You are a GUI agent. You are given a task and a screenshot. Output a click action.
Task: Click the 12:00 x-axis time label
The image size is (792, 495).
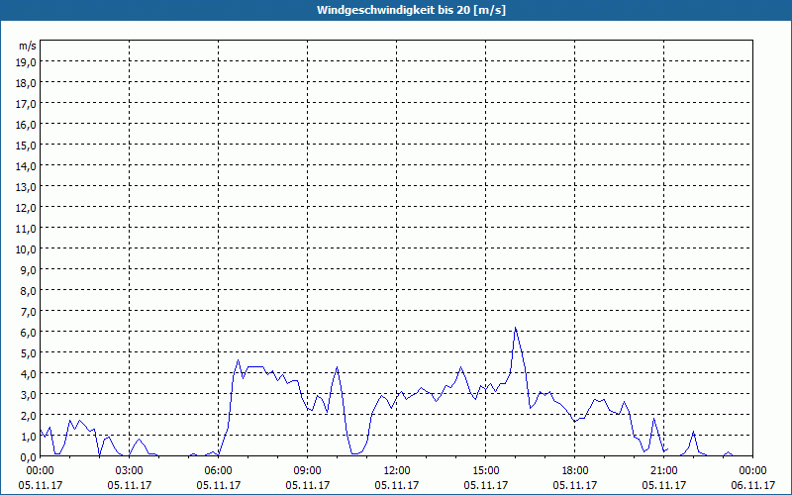(x=397, y=471)
